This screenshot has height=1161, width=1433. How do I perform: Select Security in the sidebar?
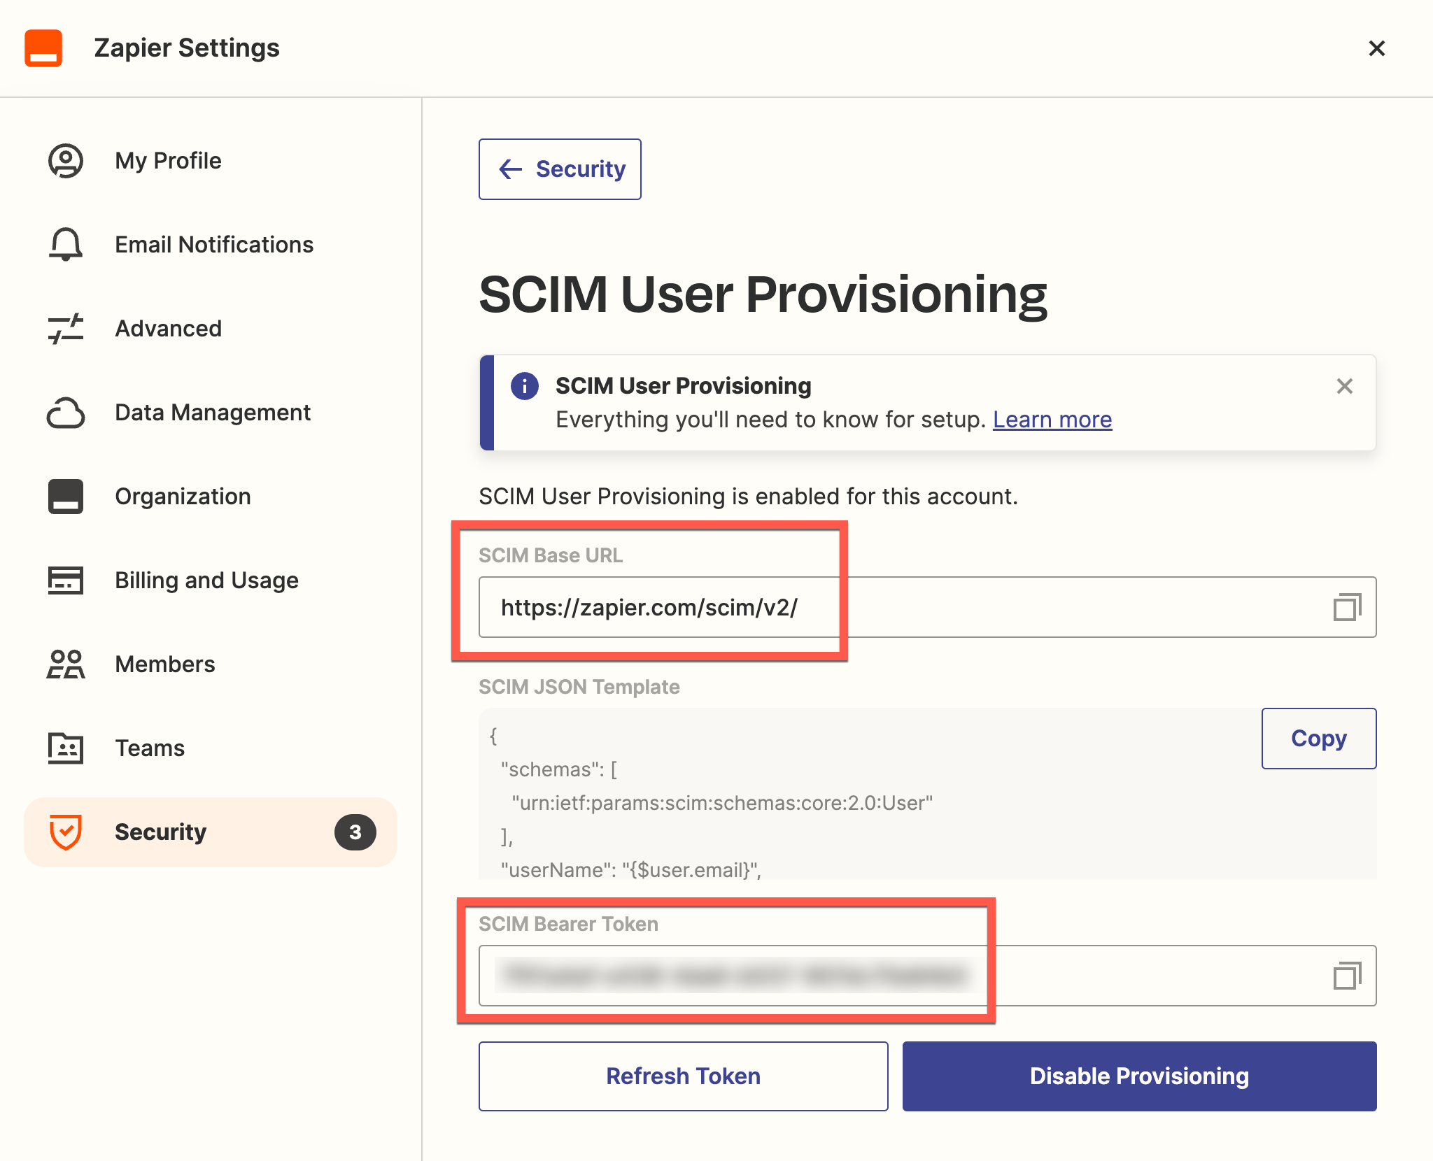[211, 832]
